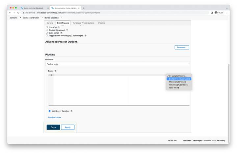237x154 pixels.
Task: Tick the Disable this project checkbox
Action: click(47, 30)
